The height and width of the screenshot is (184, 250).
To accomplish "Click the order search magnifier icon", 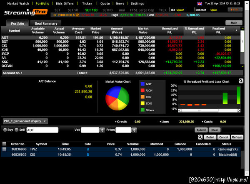I will [x=200, y=137].
